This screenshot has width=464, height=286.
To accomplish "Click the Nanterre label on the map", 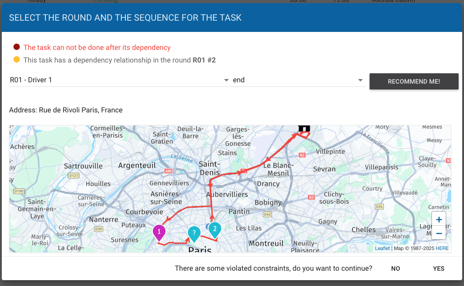I will [x=103, y=220].
